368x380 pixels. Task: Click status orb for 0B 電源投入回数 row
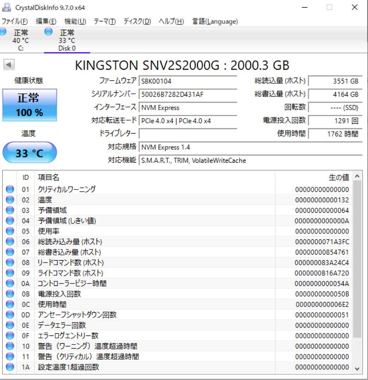click(10, 294)
